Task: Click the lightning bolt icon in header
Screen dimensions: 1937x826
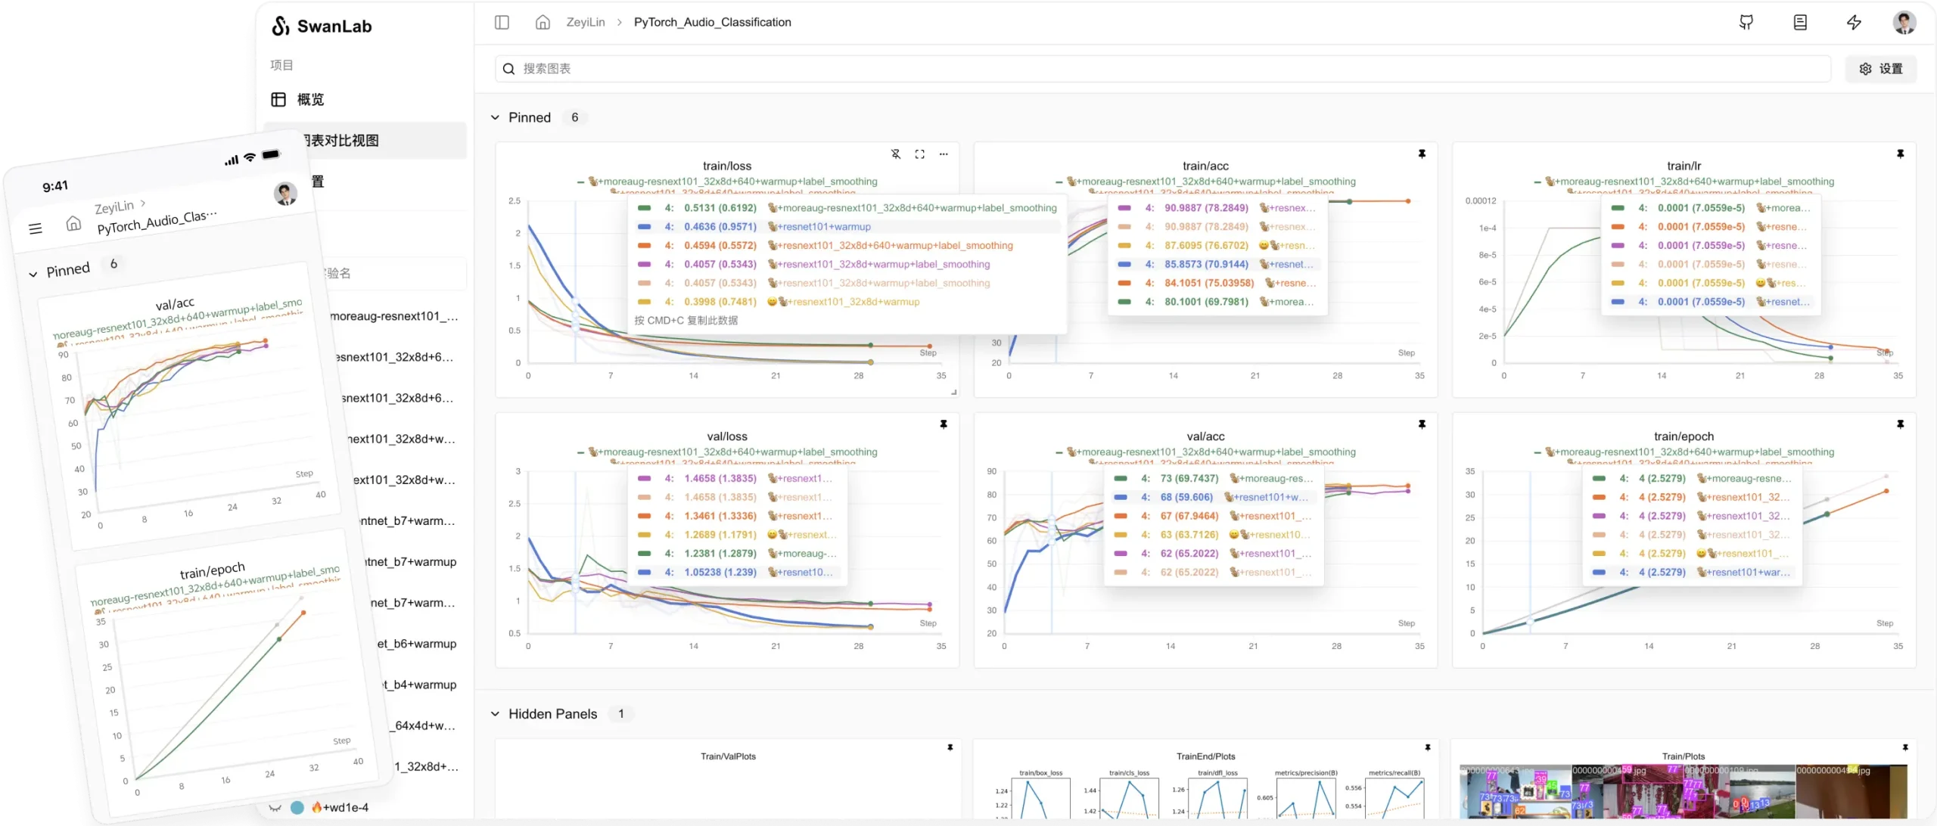Action: (1854, 22)
